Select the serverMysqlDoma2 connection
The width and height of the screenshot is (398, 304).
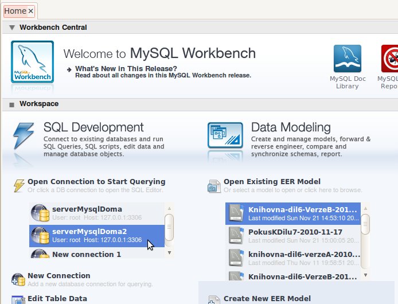tap(97, 236)
